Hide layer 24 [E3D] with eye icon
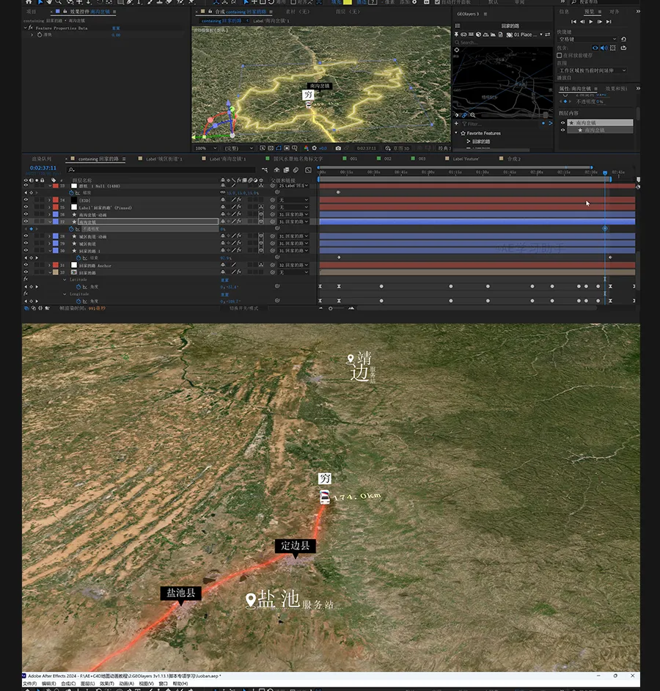The width and height of the screenshot is (660, 691). [26, 200]
